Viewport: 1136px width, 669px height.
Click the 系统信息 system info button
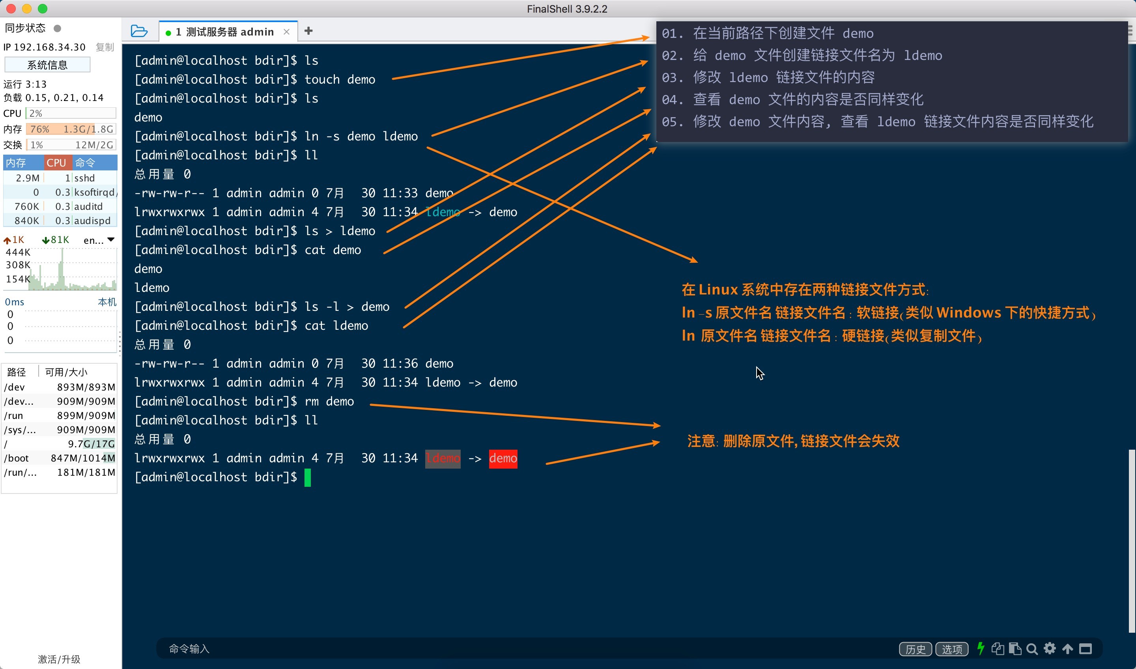click(x=47, y=65)
